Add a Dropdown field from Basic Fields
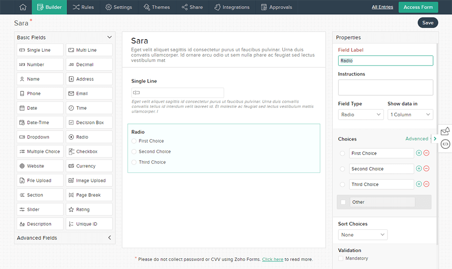This screenshot has width=452, height=269. coord(40,137)
